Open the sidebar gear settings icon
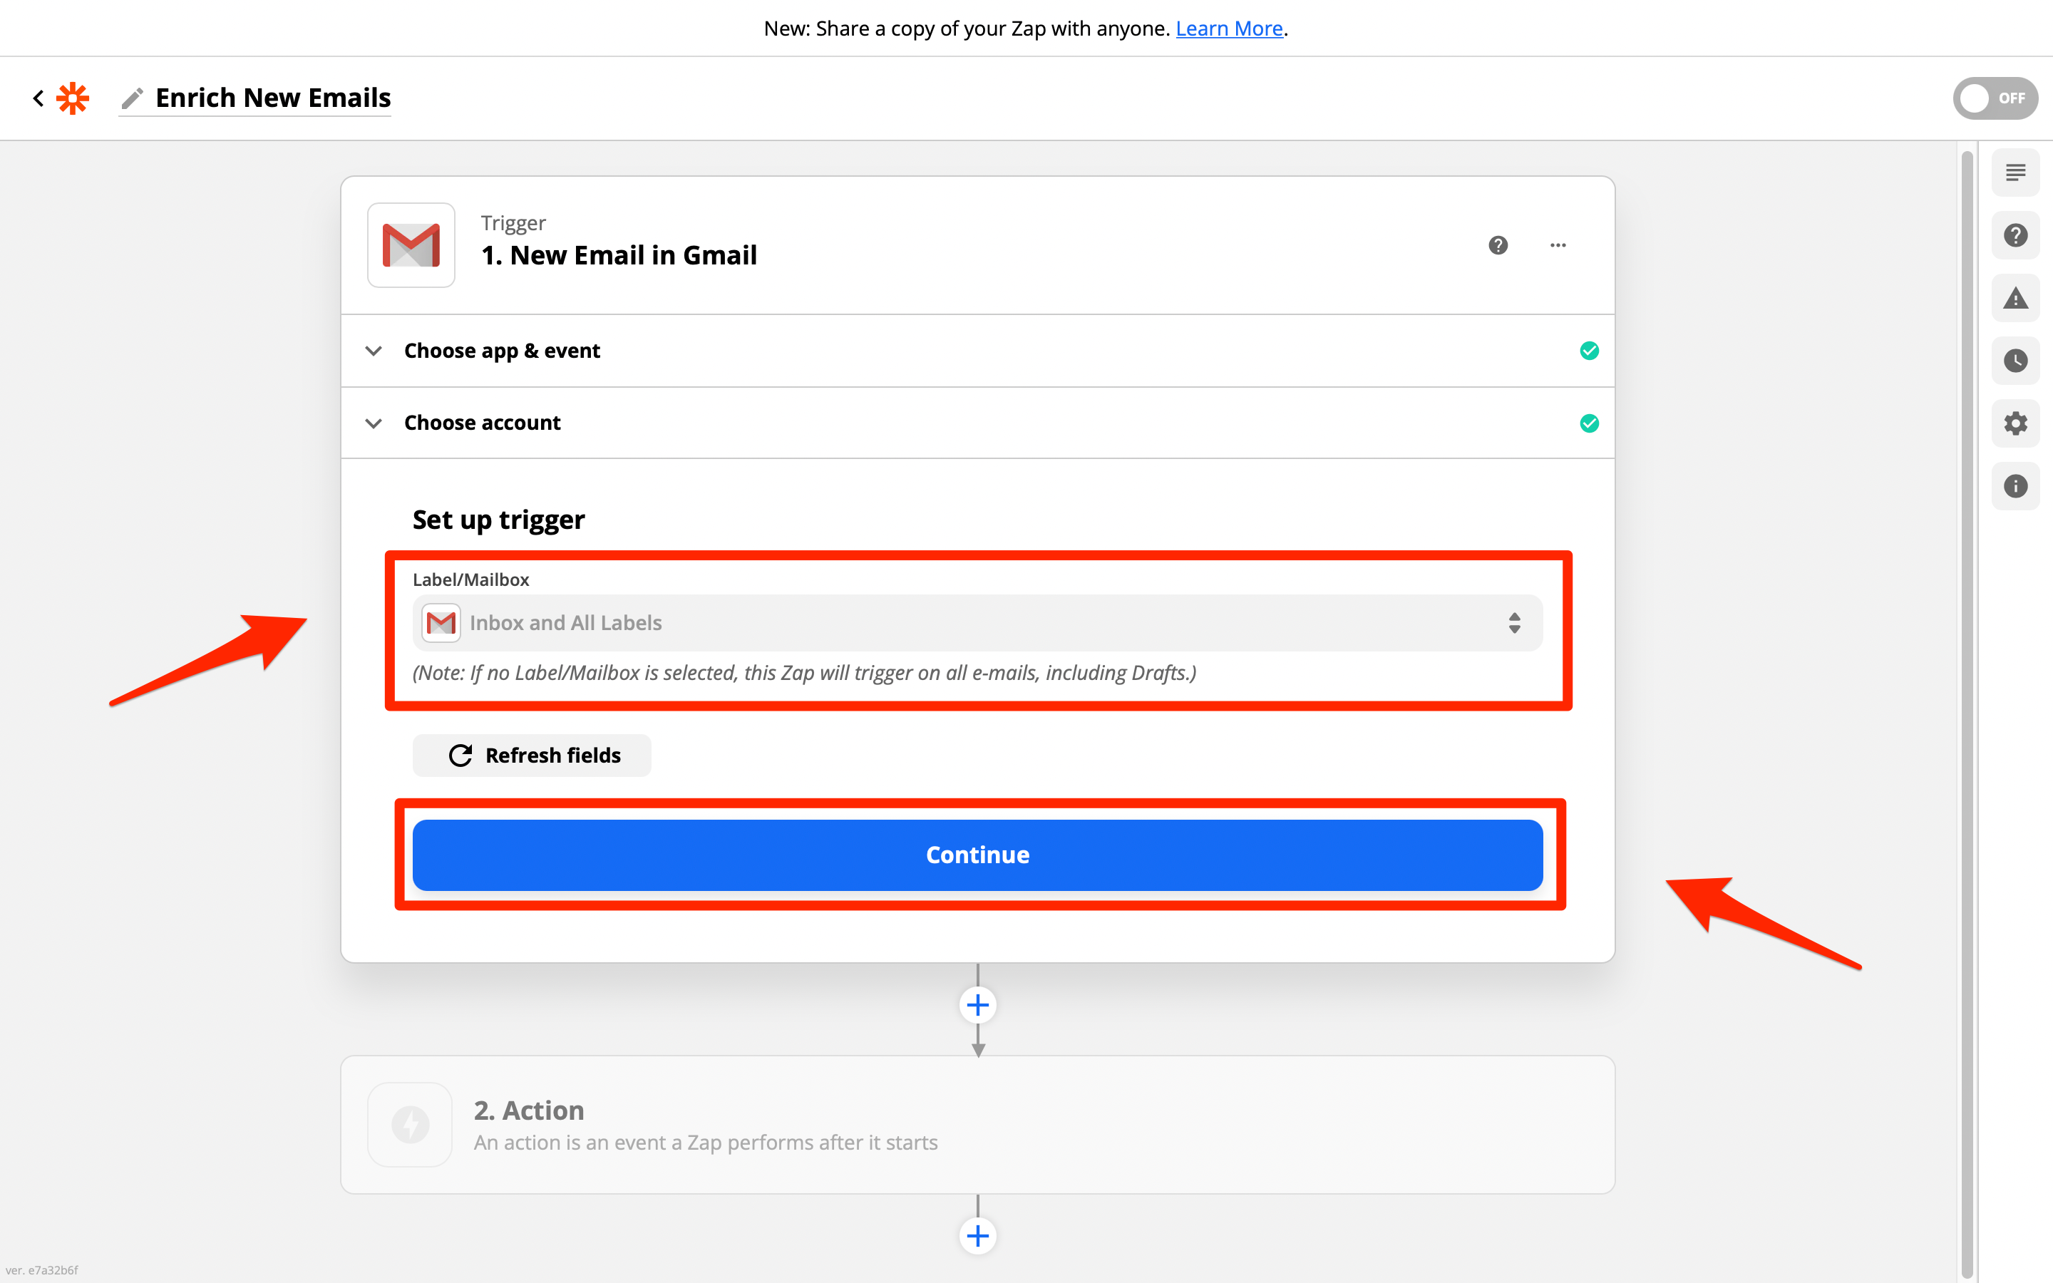 [x=2015, y=423]
